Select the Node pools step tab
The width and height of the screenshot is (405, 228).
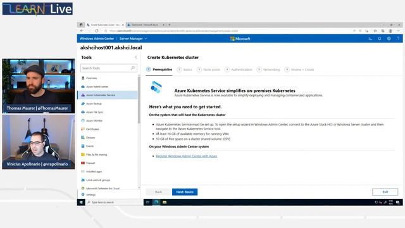point(208,70)
